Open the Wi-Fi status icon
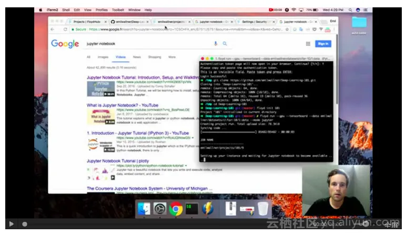The width and height of the screenshot is (406, 235). pos(293,10)
